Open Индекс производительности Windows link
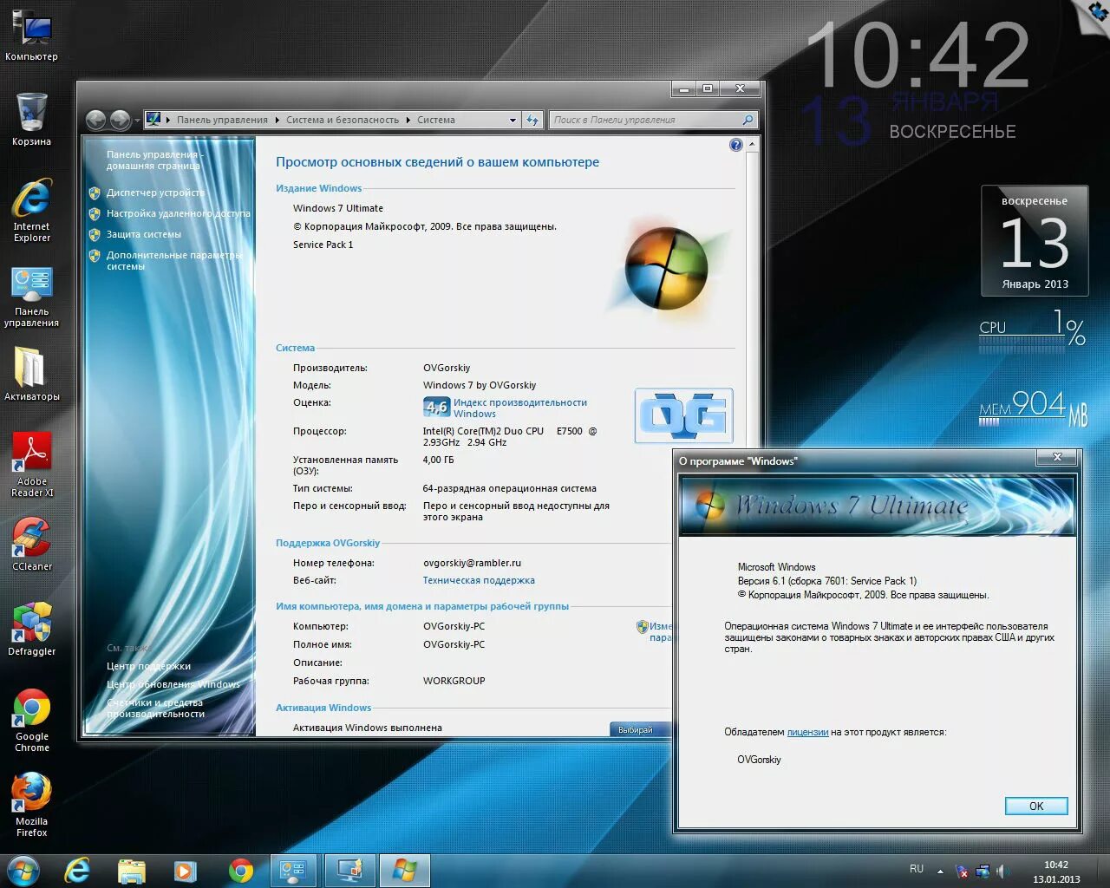This screenshot has height=888, width=1110. pyautogui.click(x=519, y=408)
